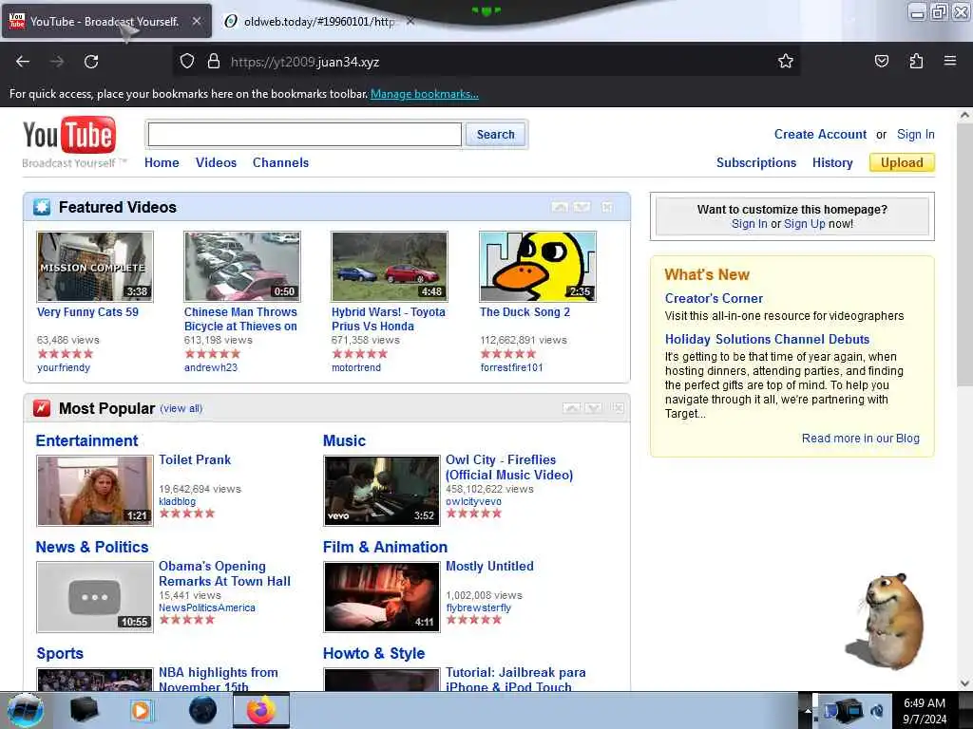Image resolution: width=973 pixels, height=729 pixels.
Task: Open Chinese Man Throws Bicycle thumbnail
Action: [x=242, y=267]
